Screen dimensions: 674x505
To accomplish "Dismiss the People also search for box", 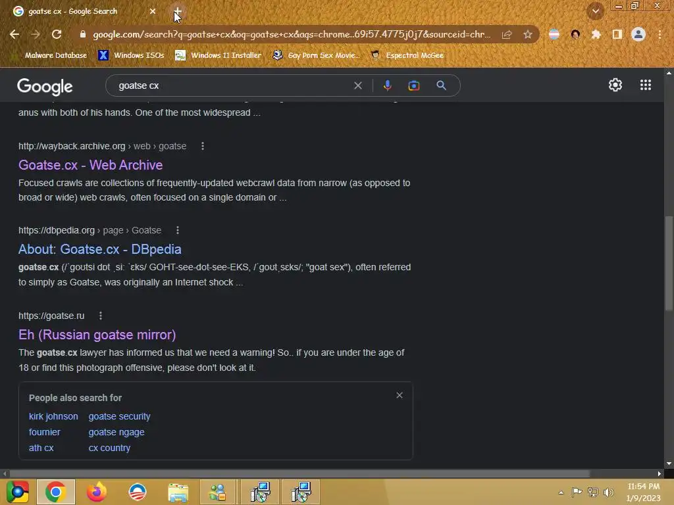I will coord(400,395).
